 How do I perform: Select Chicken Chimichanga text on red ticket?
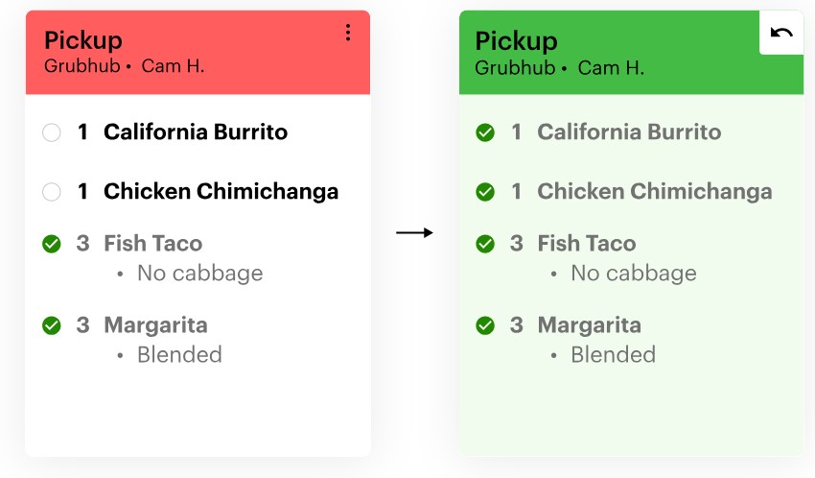click(x=221, y=192)
